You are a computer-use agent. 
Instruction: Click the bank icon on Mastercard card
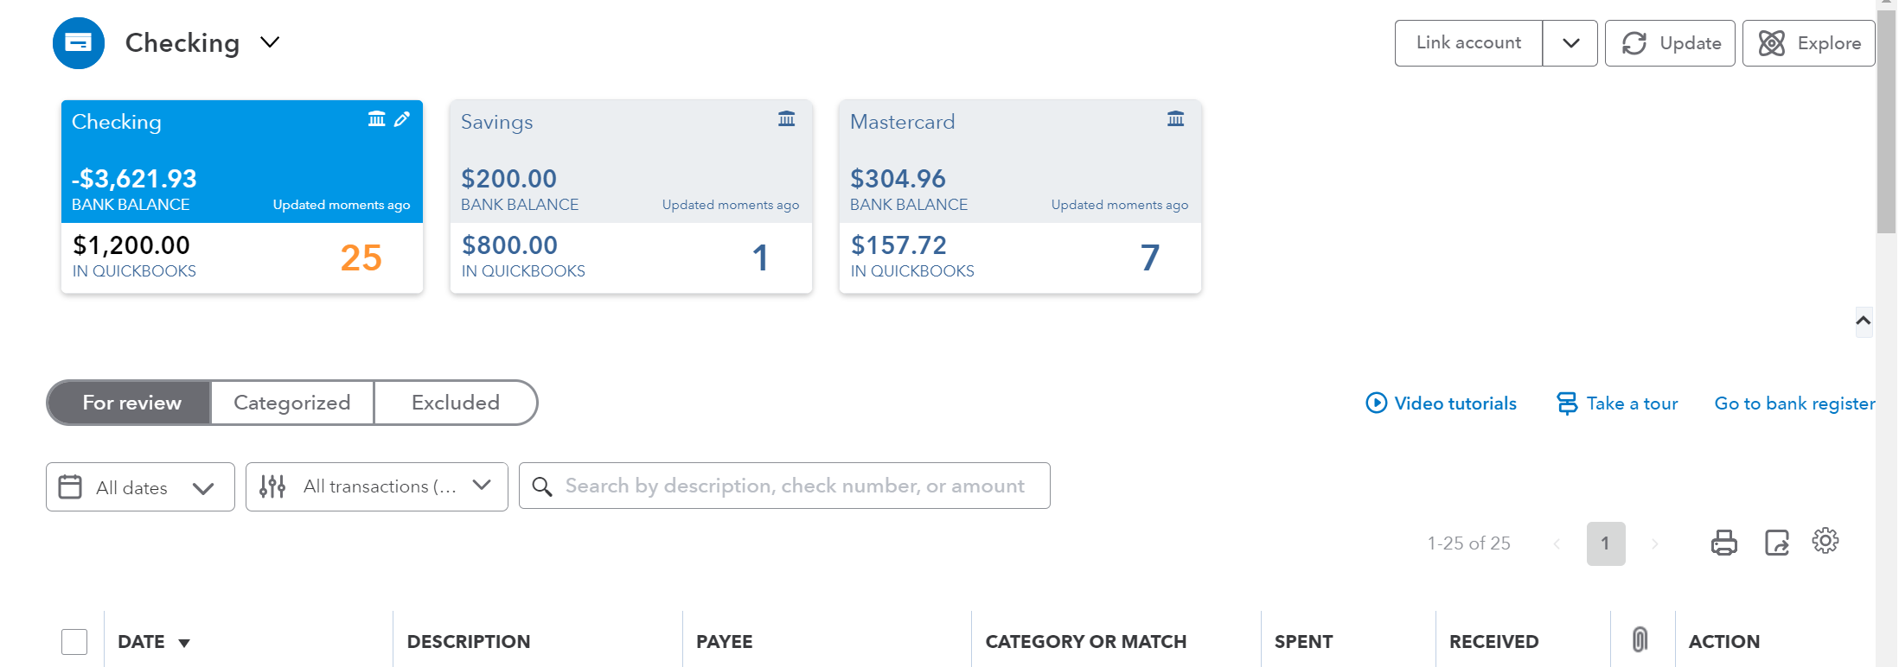click(x=1175, y=119)
